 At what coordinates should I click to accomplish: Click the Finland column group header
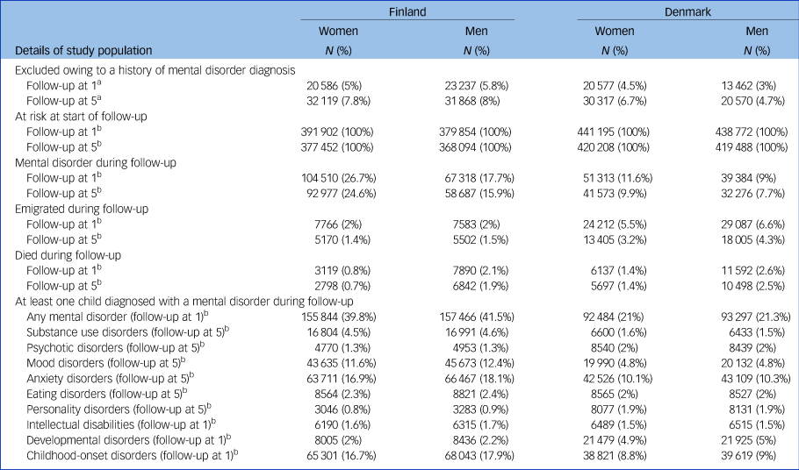407,11
